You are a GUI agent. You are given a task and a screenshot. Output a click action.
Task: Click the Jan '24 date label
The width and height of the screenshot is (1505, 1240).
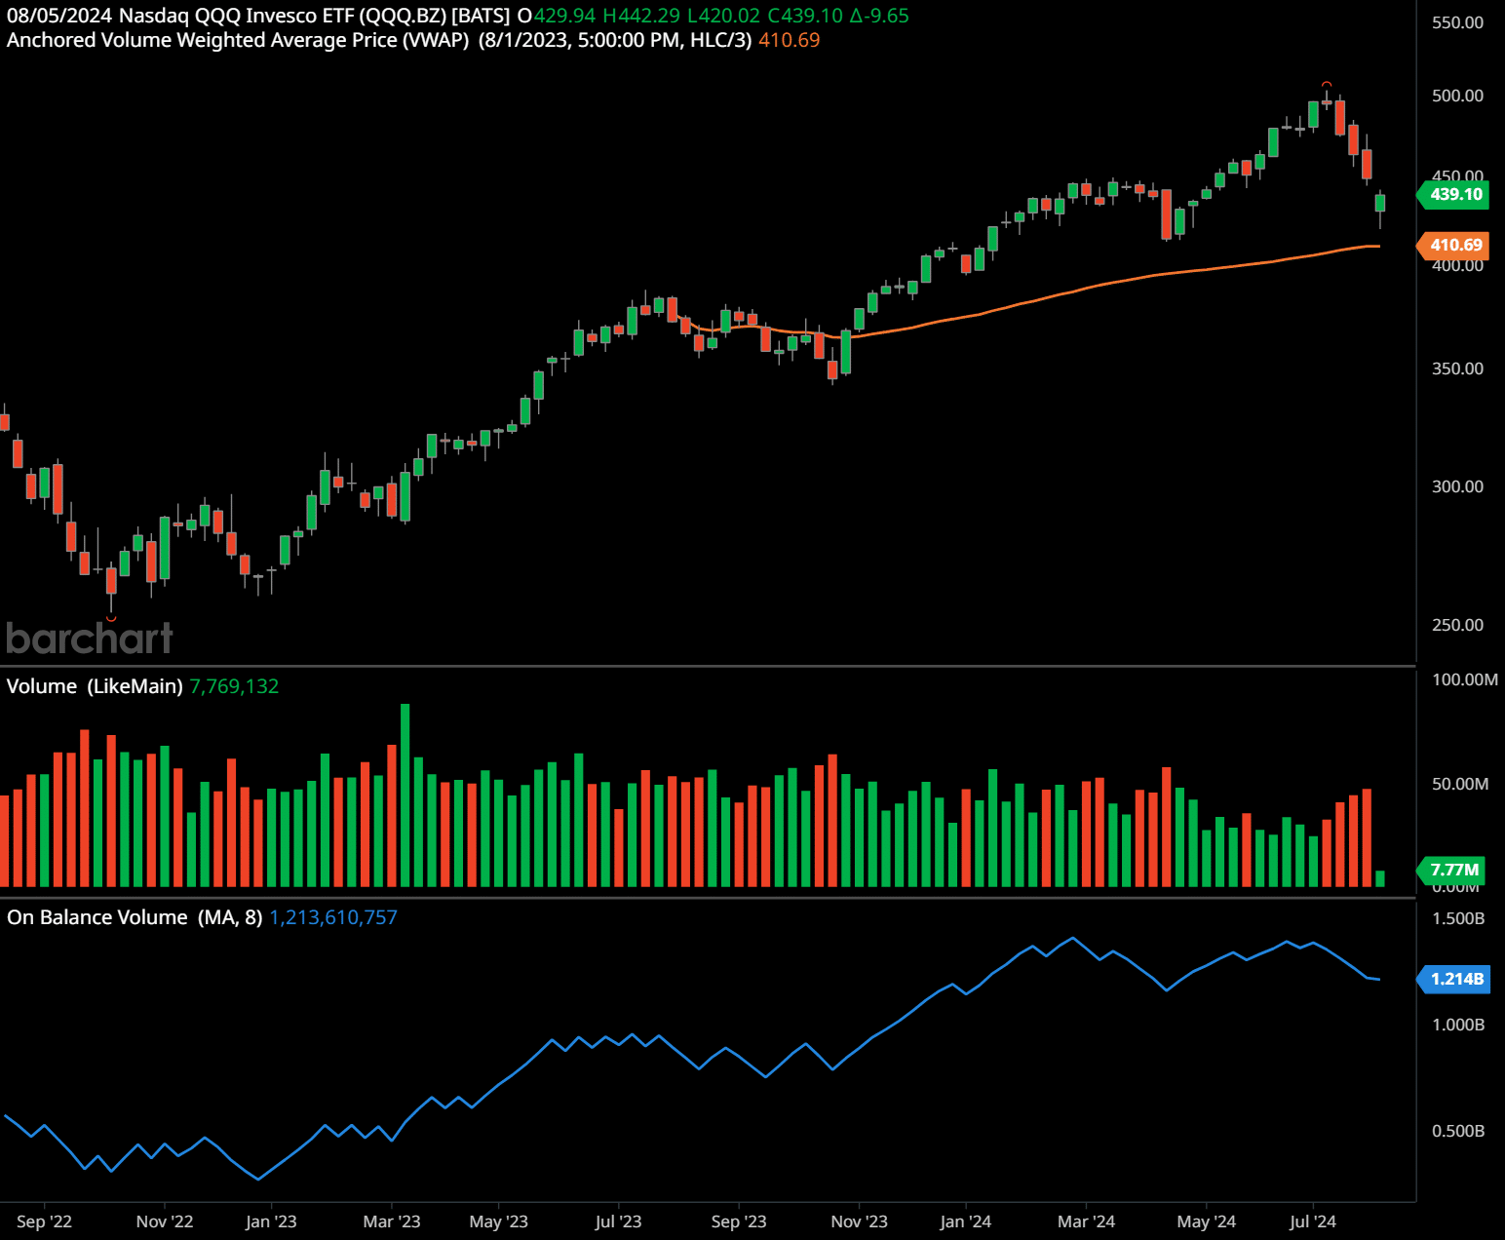point(965,1221)
